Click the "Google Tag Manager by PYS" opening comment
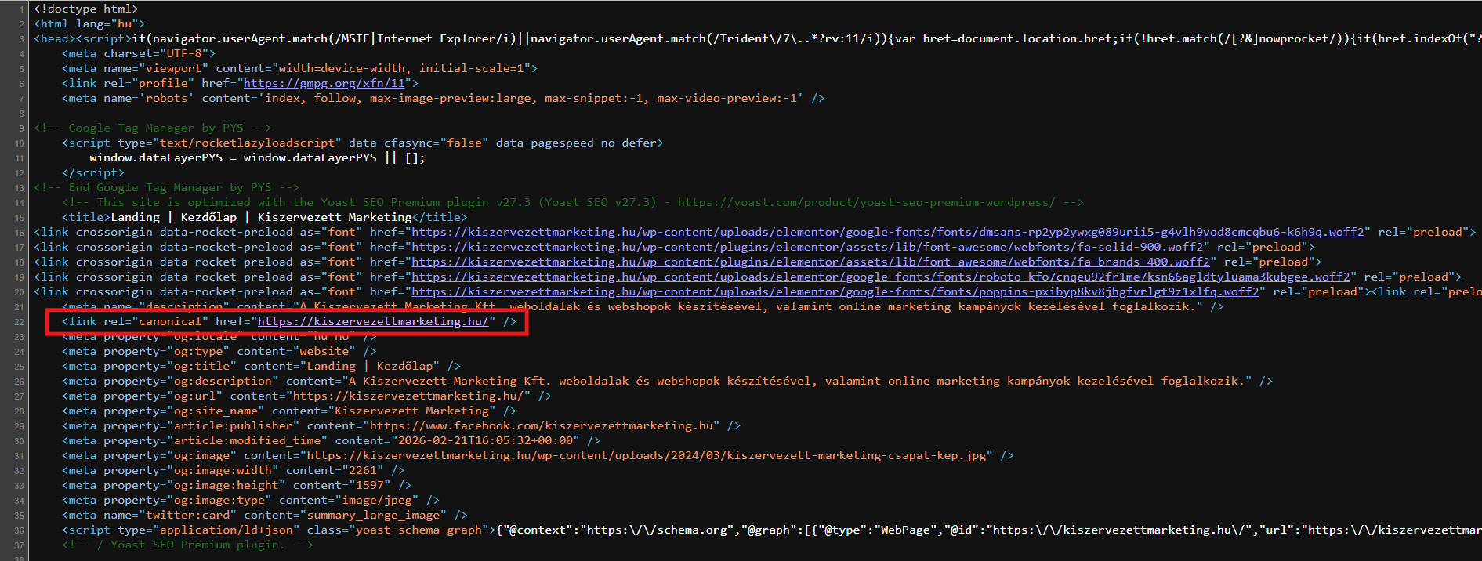Image resolution: width=1482 pixels, height=561 pixels. (153, 128)
